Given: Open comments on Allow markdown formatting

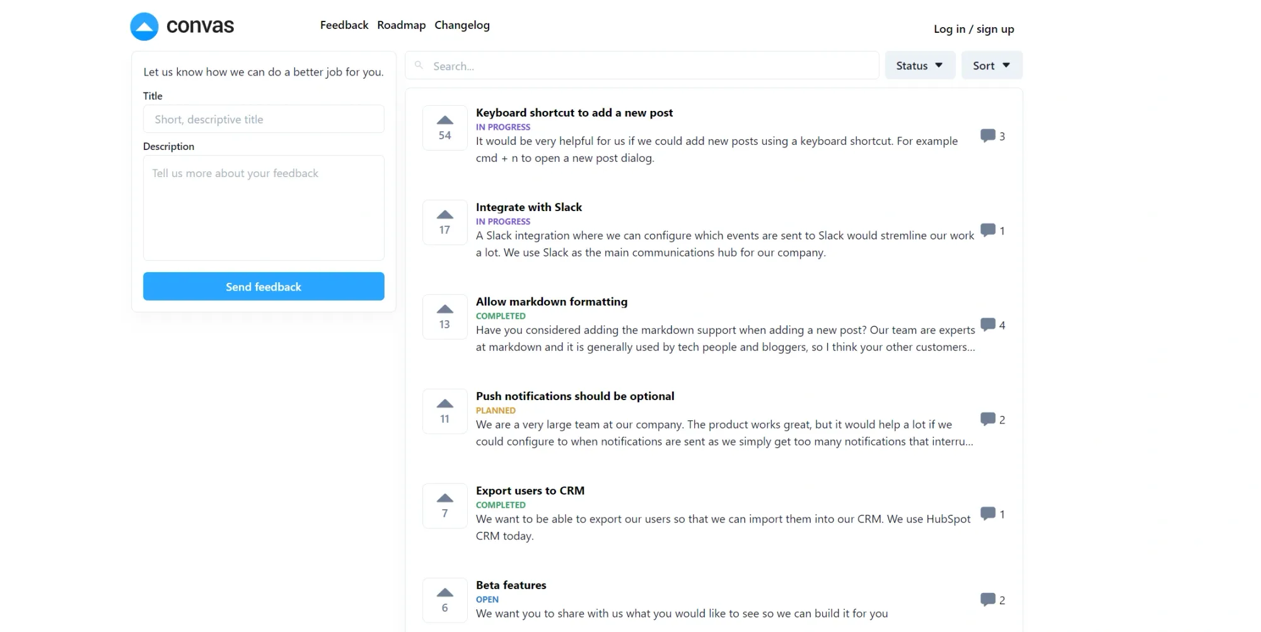Looking at the screenshot, I should [992, 325].
